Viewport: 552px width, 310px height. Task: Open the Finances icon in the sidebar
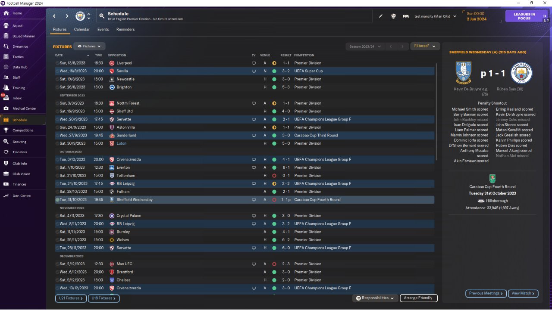pos(6,184)
